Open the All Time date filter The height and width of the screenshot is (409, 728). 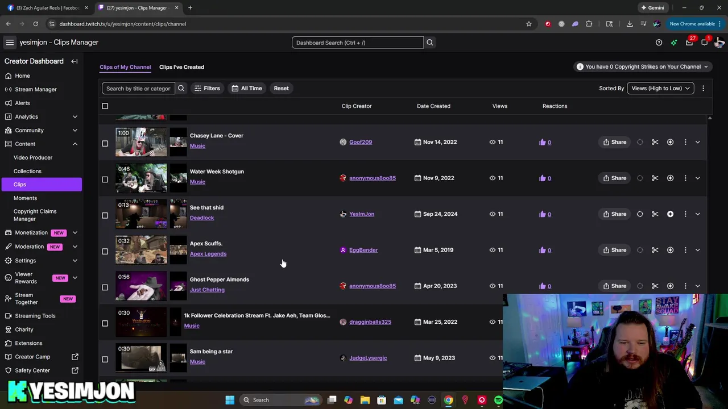(247, 88)
